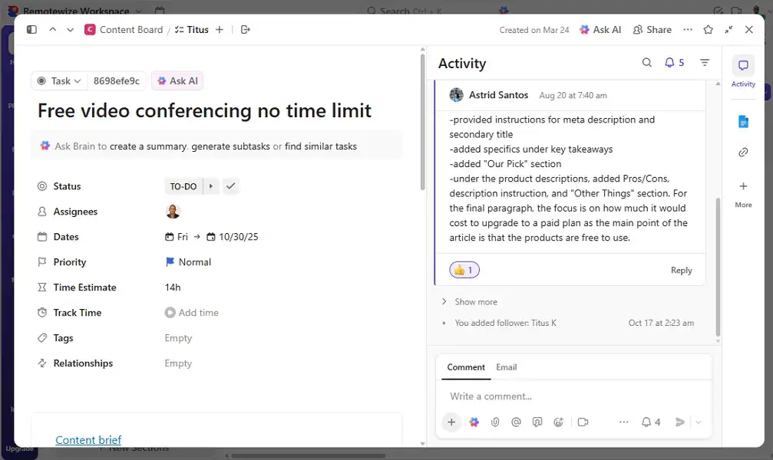Open search in the Activity panel
The width and height of the screenshot is (773, 460).
[647, 63]
